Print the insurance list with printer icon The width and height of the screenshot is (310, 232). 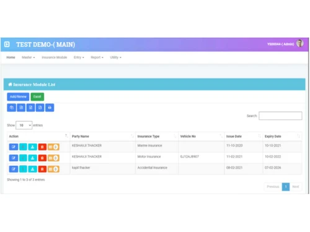pyautogui.click(x=50, y=108)
